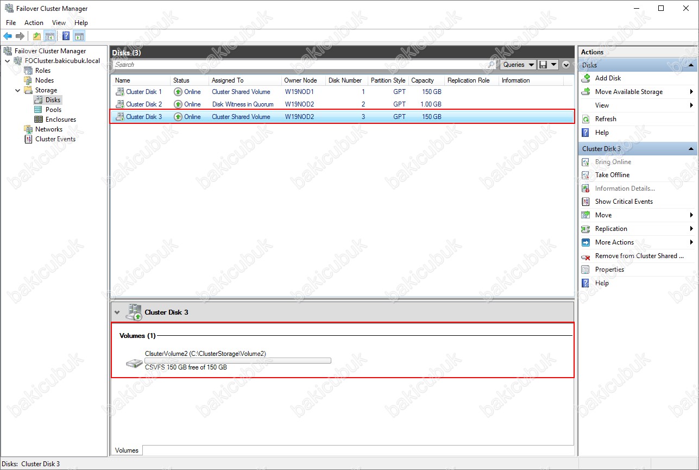The image size is (699, 470).
Task: Click the blue Help toolbar icon
Action: click(x=66, y=36)
